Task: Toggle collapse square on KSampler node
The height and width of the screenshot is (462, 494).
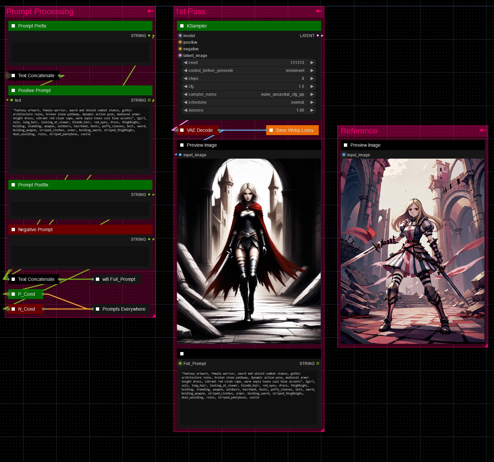Action: coord(182,26)
